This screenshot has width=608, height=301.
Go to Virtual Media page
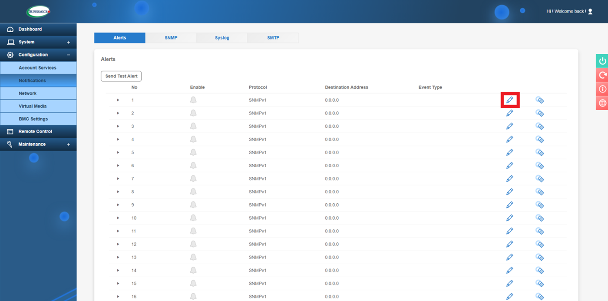pyautogui.click(x=38, y=106)
